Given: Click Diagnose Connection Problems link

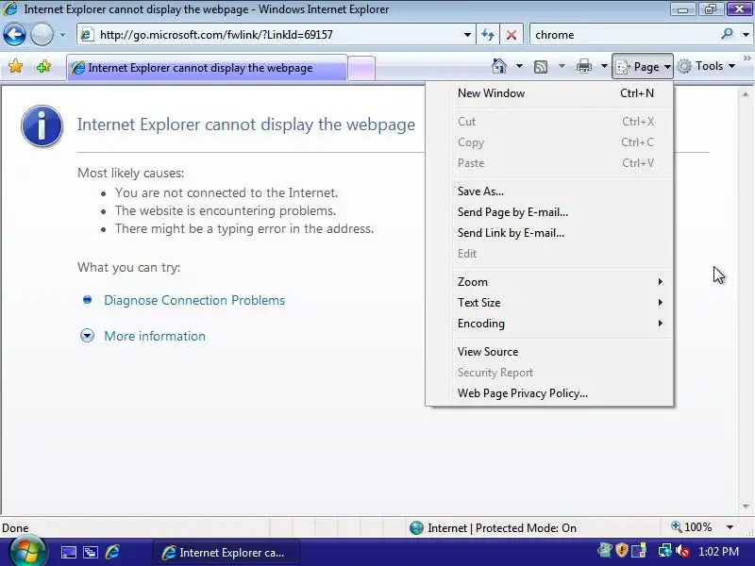Looking at the screenshot, I should click(x=194, y=300).
